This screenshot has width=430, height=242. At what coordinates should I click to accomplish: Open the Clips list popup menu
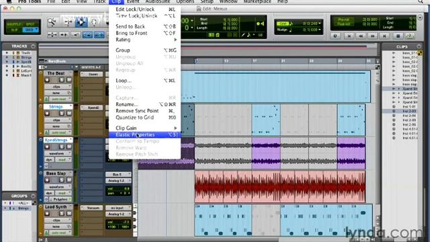[x=419, y=46]
